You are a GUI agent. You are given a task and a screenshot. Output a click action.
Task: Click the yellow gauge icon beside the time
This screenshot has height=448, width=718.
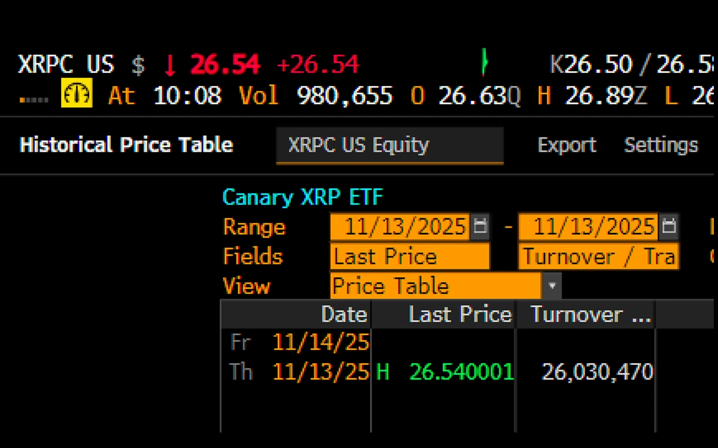pyautogui.click(x=77, y=96)
